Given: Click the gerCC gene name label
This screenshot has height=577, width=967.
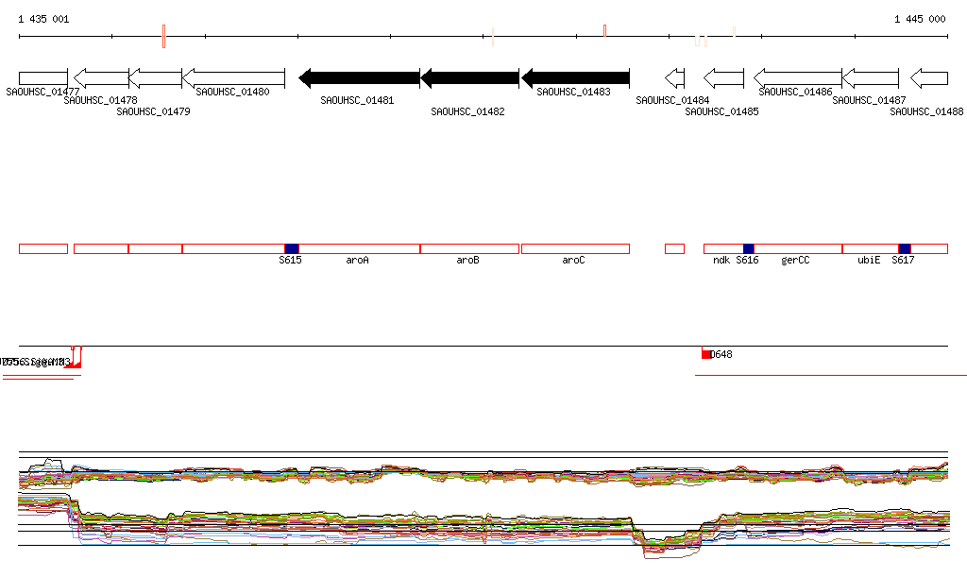Looking at the screenshot, I should coord(795,260).
